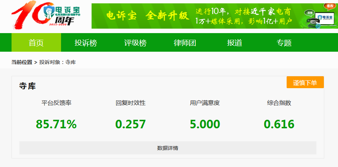
Task: Click the 综合指数 label
Action: (x=279, y=103)
